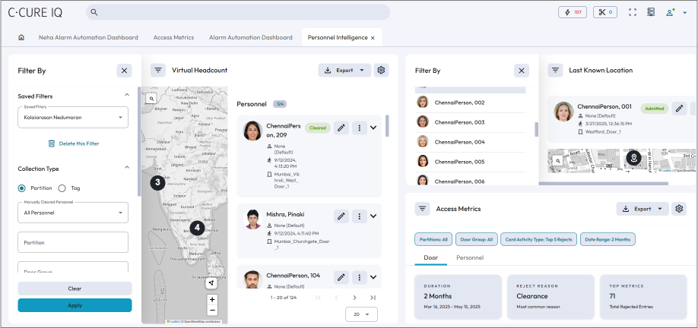Open Manually Cleared Personnel dropdown
Image resolution: width=698 pixels, height=328 pixels.
coord(73,213)
